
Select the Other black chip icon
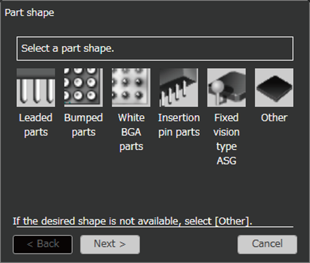274,87
